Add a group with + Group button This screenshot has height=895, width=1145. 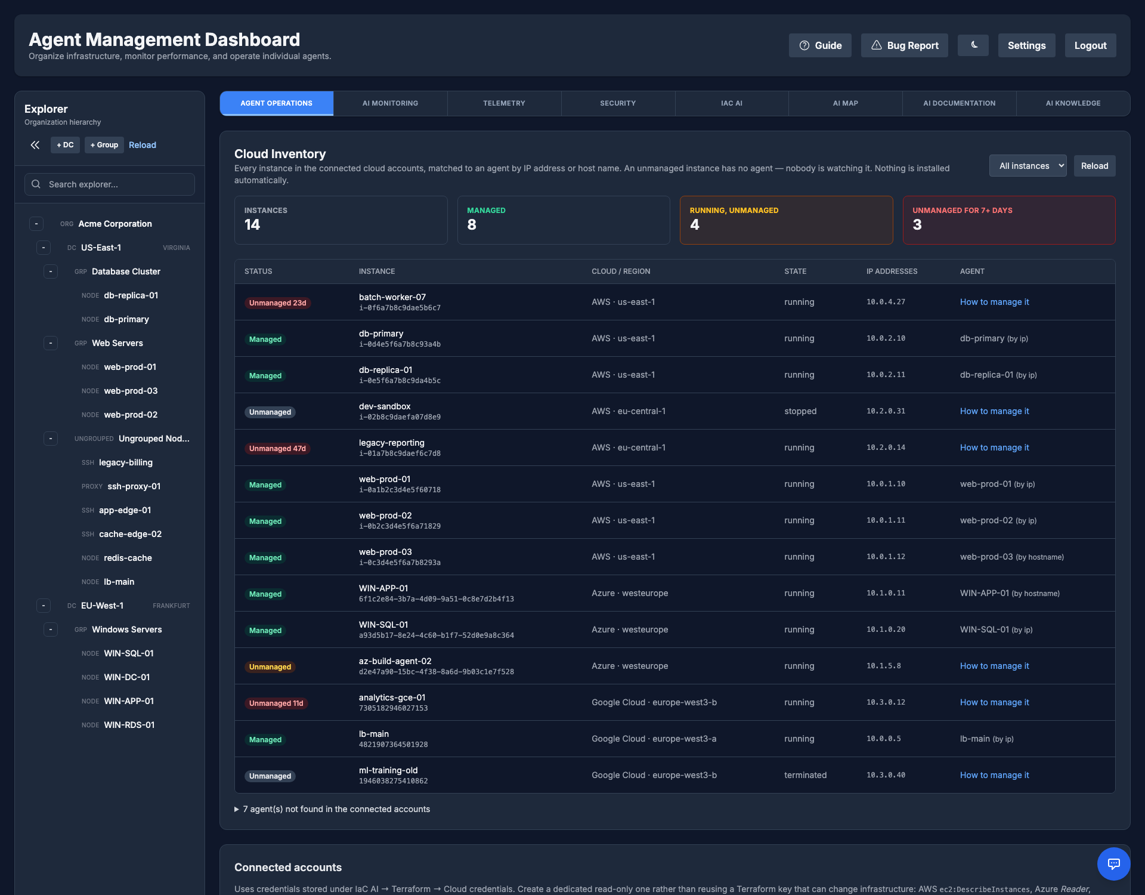coord(104,145)
